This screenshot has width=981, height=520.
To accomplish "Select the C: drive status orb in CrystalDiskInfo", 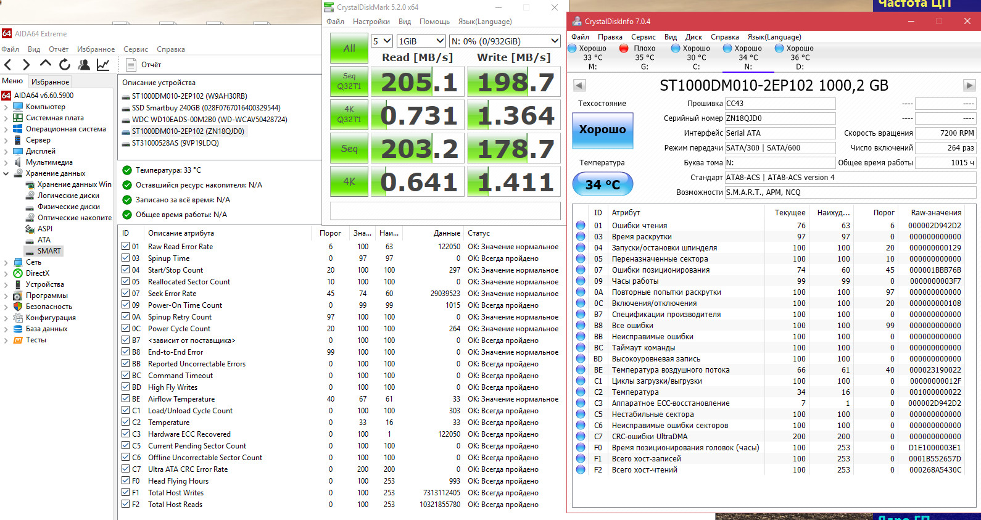I will pos(676,48).
